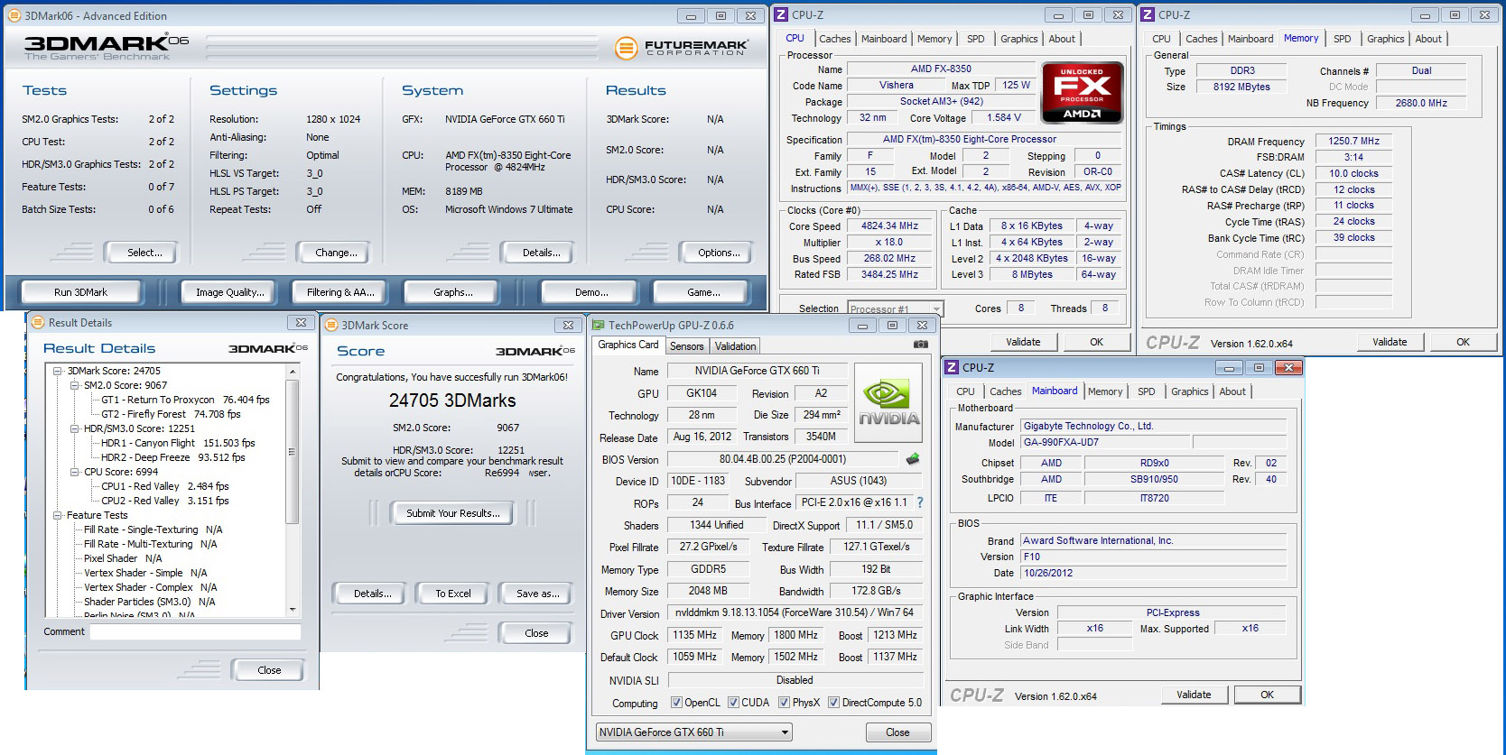
Task: Click the GPU-Z title bar icon
Action: (598, 325)
